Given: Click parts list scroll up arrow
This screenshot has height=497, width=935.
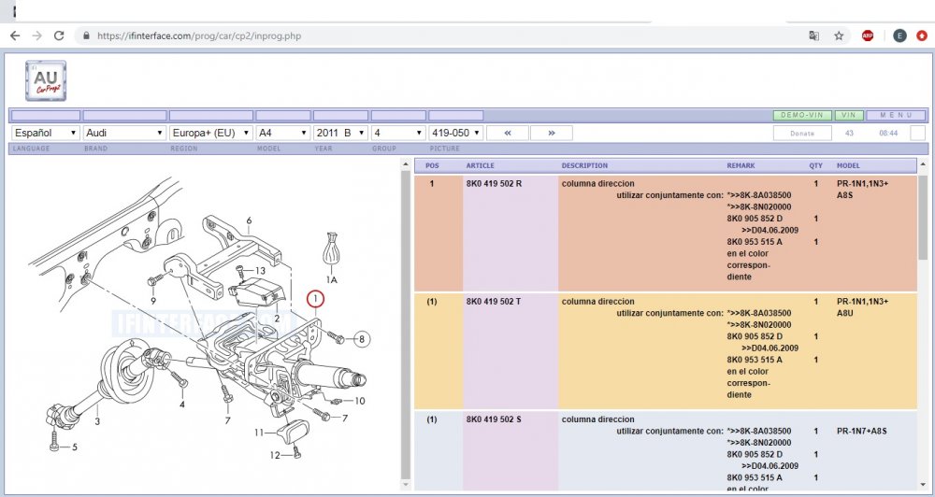Looking at the screenshot, I should 923,163.
